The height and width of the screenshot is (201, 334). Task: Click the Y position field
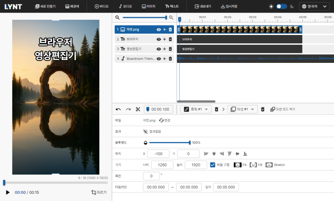point(188,154)
